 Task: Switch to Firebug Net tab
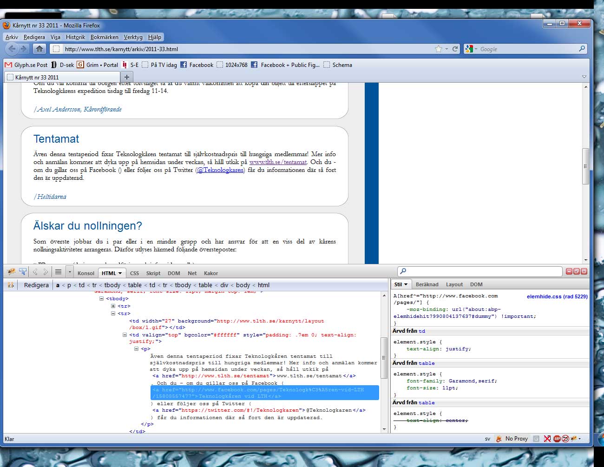coord(192,273)
